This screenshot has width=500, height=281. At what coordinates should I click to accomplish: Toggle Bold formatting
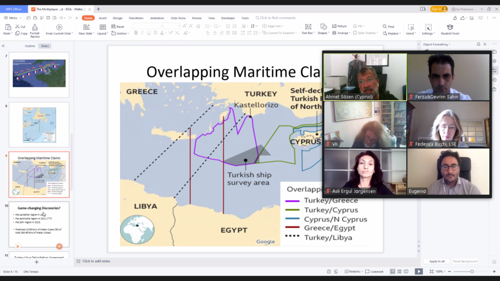pos(136,33)
